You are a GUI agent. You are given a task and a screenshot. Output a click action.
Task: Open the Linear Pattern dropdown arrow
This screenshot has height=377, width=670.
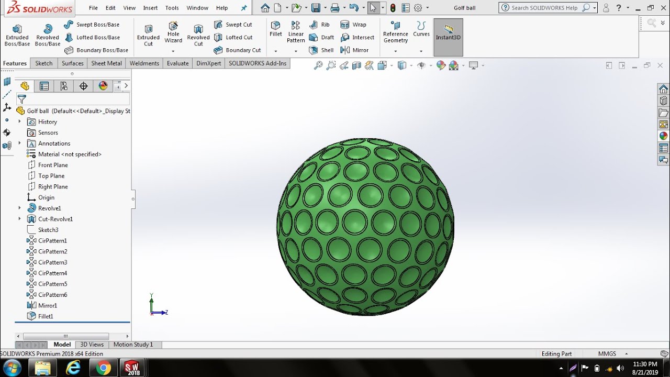pos(296,51)
